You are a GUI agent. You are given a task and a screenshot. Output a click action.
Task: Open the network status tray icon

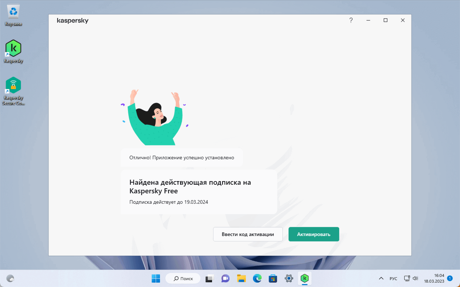tap(407, 278)
